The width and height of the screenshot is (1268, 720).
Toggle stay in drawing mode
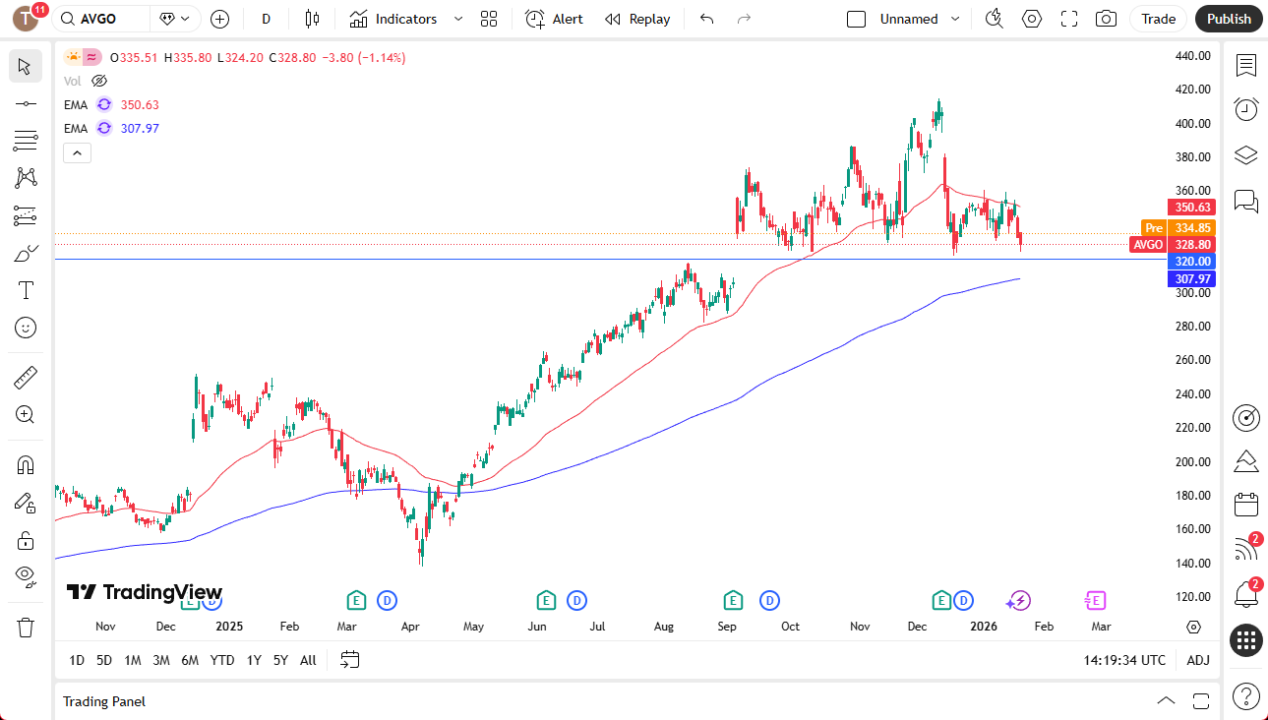[26, 503]
